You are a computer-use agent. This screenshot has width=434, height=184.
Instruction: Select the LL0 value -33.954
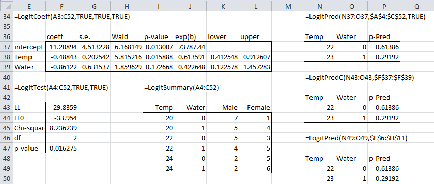click(61, 118)
